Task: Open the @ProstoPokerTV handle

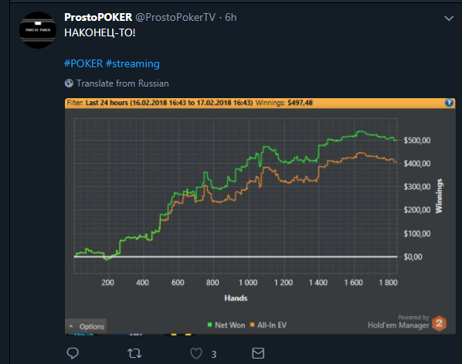Action: click(175, 18)
